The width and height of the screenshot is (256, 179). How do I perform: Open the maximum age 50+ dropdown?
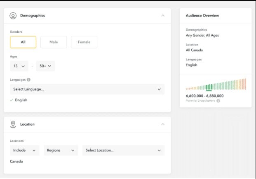45,66
